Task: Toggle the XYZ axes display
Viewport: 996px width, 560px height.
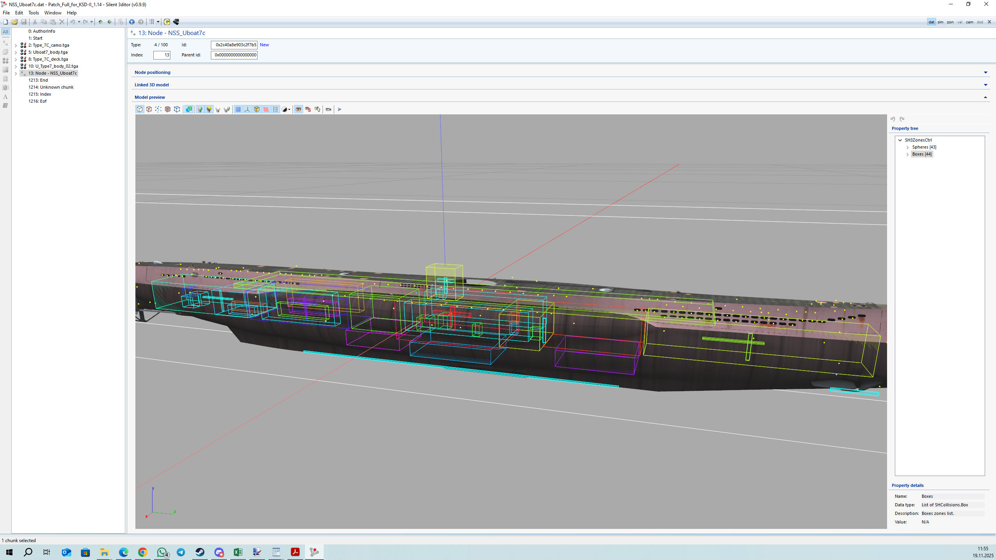Action: [x=247, y=109]
